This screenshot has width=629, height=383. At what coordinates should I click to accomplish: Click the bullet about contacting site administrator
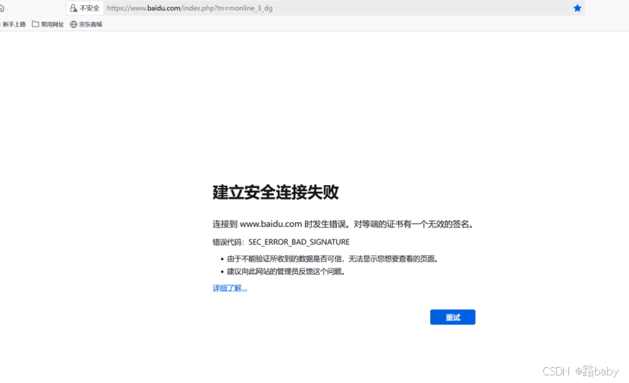coord(285,272)
